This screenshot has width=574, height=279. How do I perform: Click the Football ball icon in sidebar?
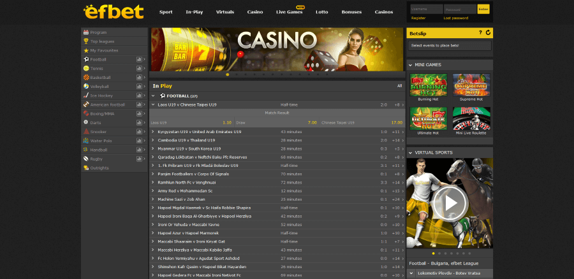click(86, 59)
